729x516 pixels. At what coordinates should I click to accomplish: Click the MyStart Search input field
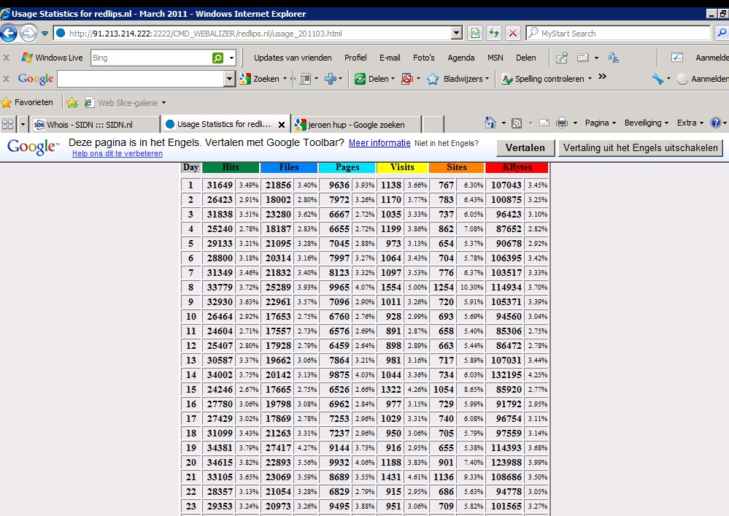(x=623, y=33)
